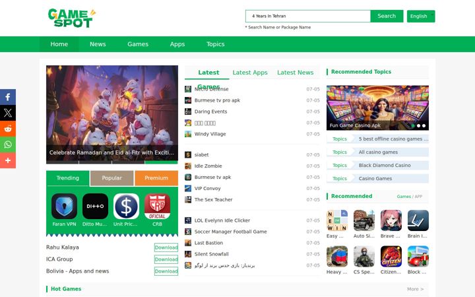Open News in navigation bar
Screen dimensions: 475x297
[x=98, y=44]
